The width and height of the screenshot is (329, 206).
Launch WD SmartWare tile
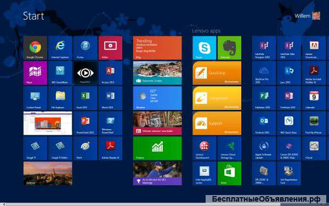point(60,73)
